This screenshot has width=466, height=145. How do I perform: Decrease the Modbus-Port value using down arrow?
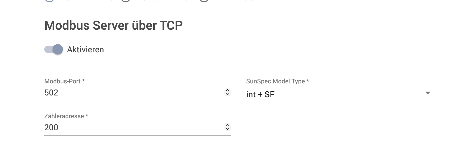pos(228,94)
